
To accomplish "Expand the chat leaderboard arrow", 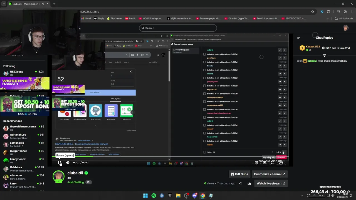I will [x=324, y=56].
